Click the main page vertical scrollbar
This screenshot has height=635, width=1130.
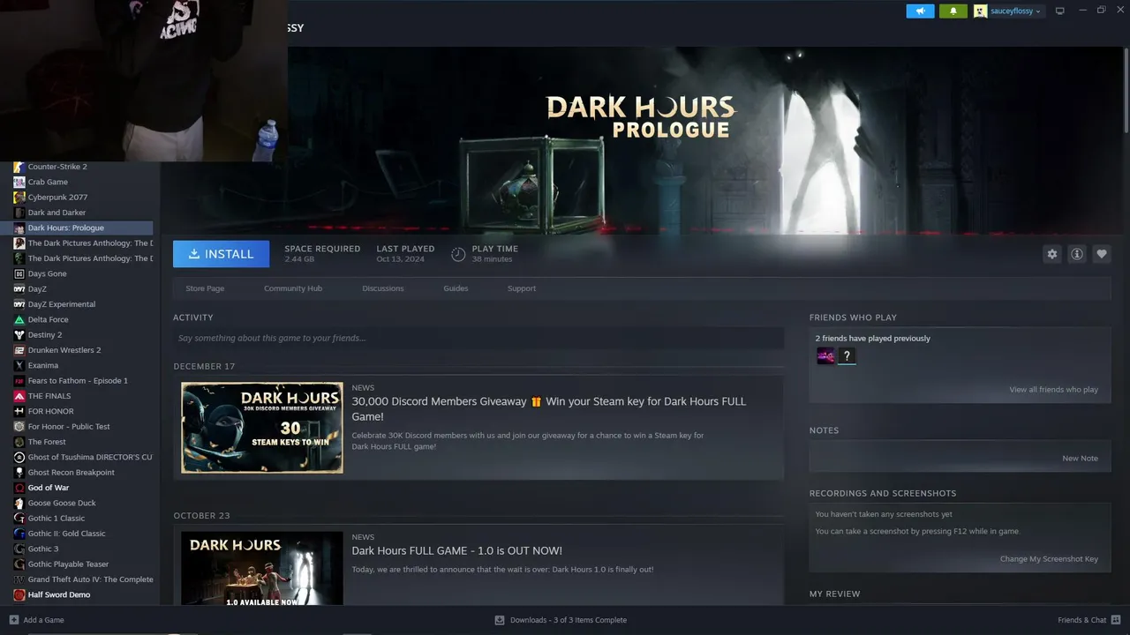pos(1126,92)
